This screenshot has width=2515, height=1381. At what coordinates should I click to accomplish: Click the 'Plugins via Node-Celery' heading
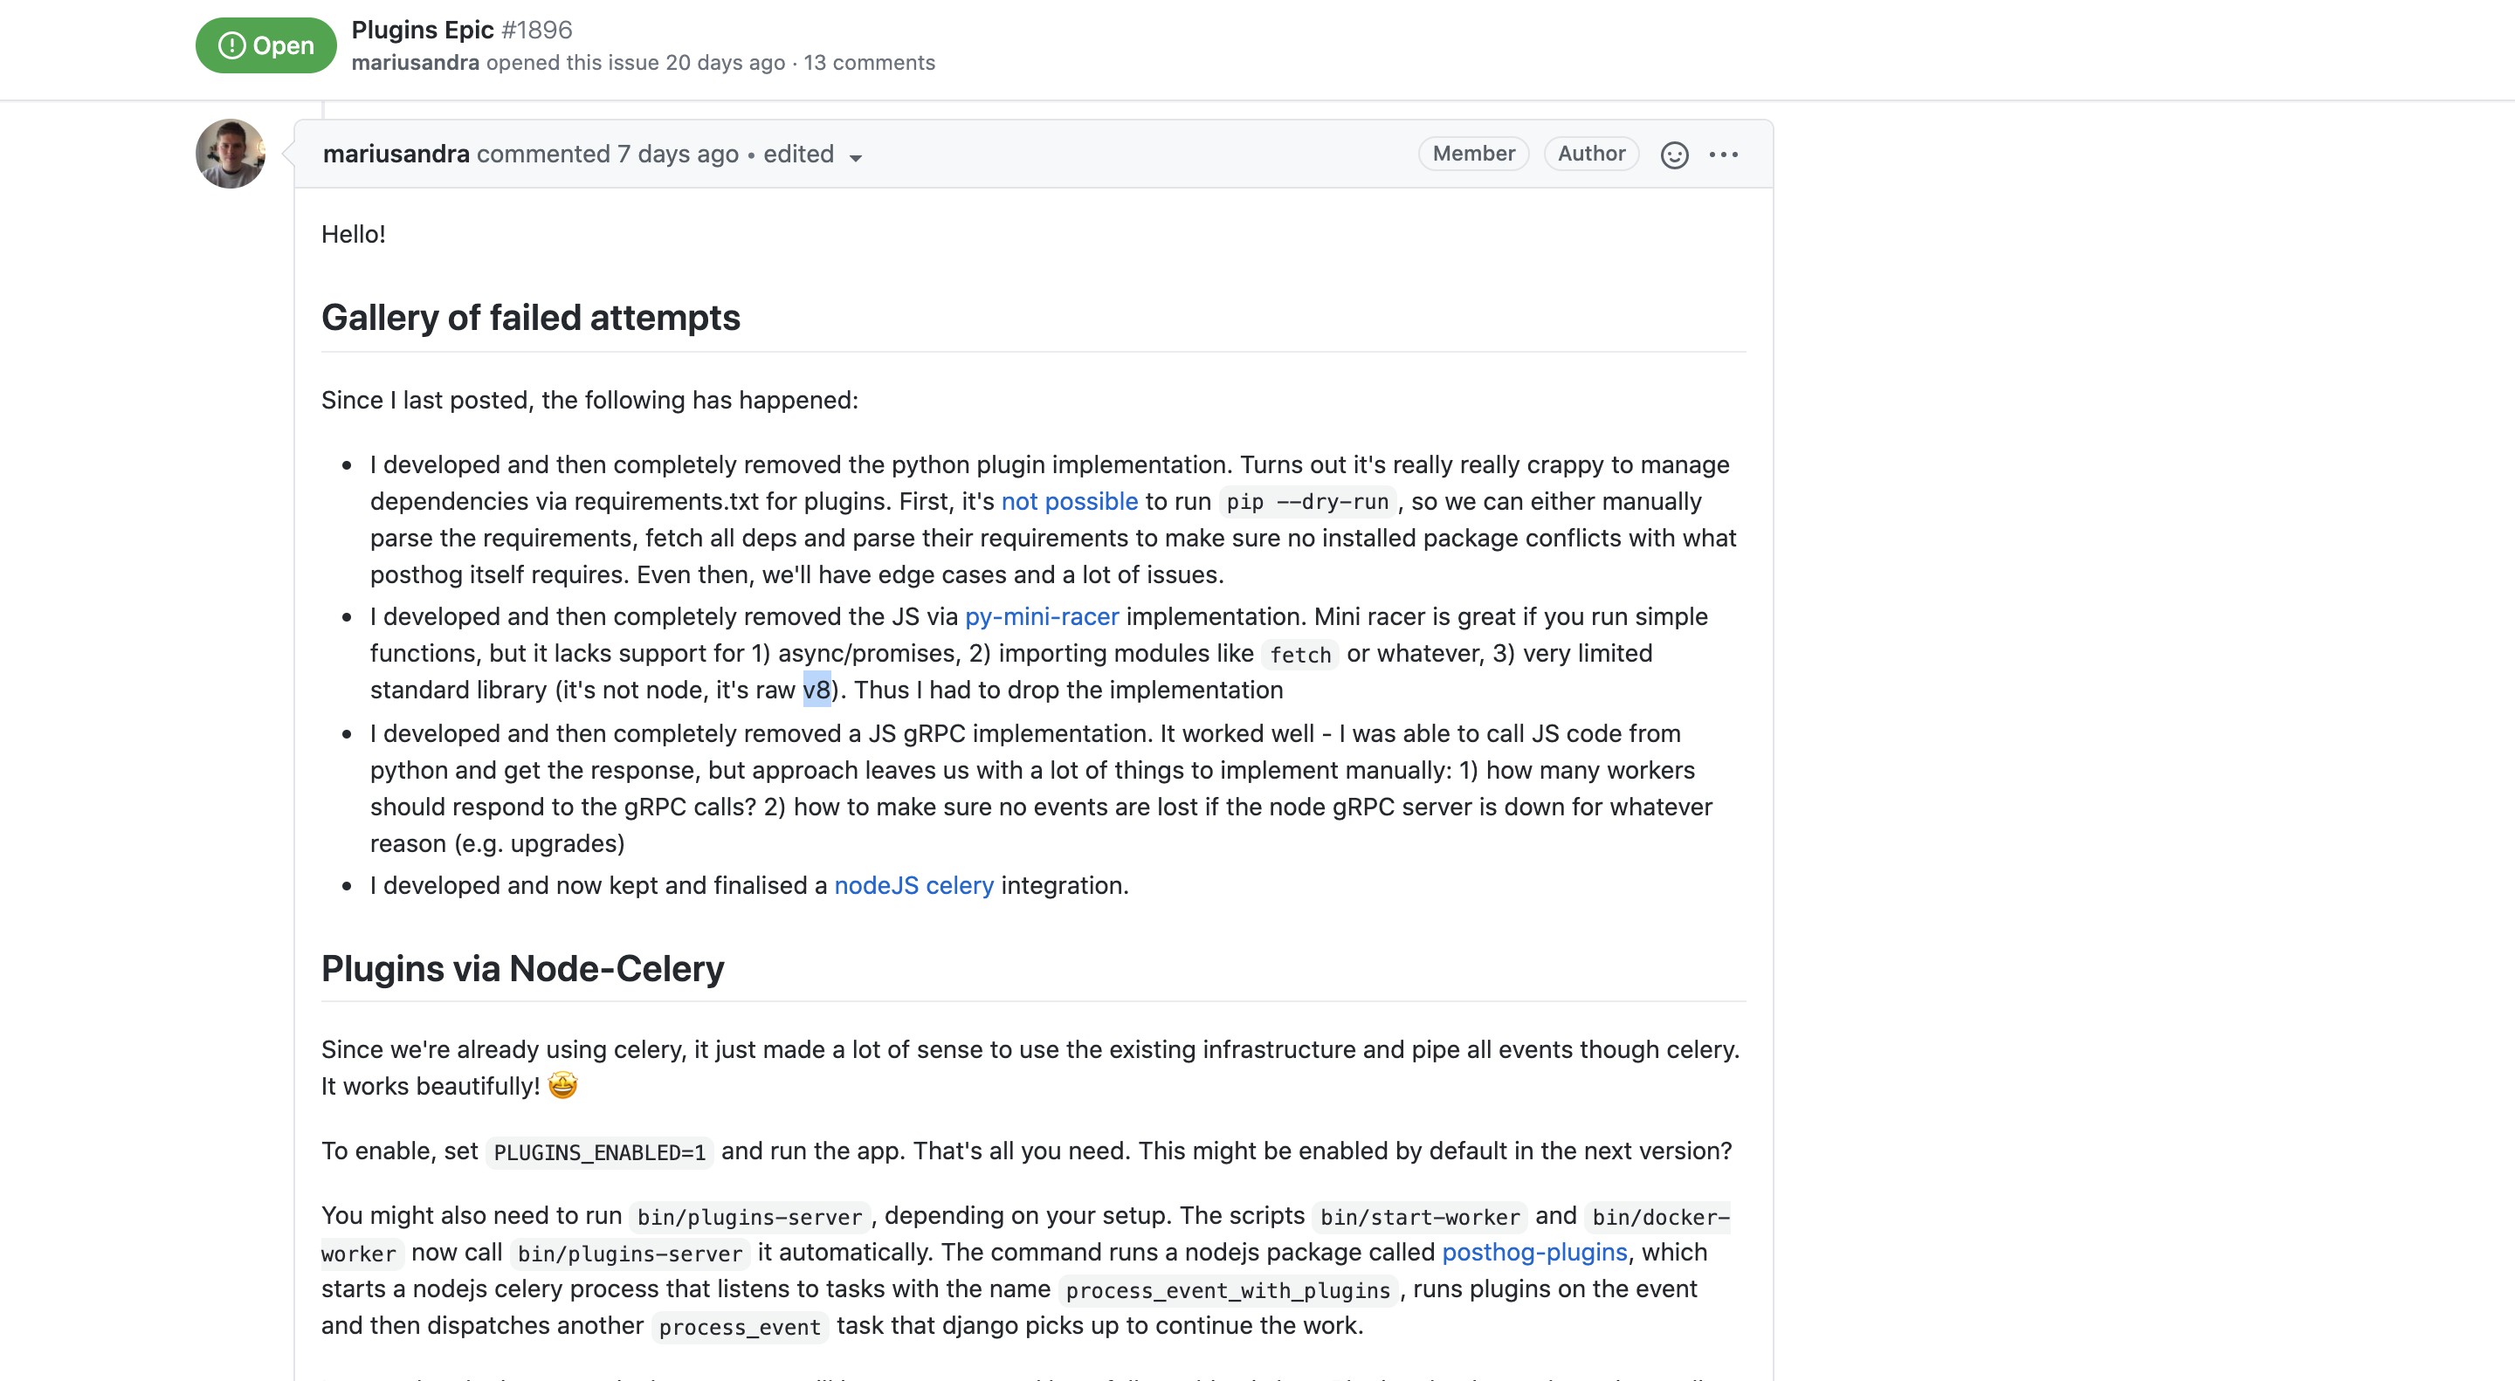tap(522, 969)
